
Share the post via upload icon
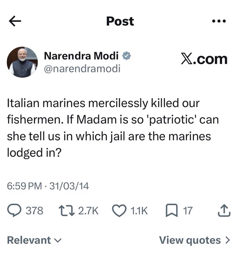coord(224,211)
